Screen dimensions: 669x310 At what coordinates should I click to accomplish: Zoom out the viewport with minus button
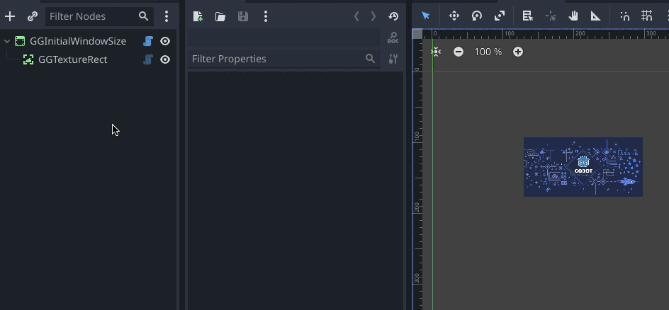point(459,52)
